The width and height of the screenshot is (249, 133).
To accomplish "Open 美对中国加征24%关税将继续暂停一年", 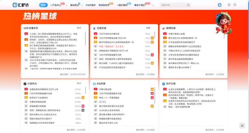I will [116, 42].
